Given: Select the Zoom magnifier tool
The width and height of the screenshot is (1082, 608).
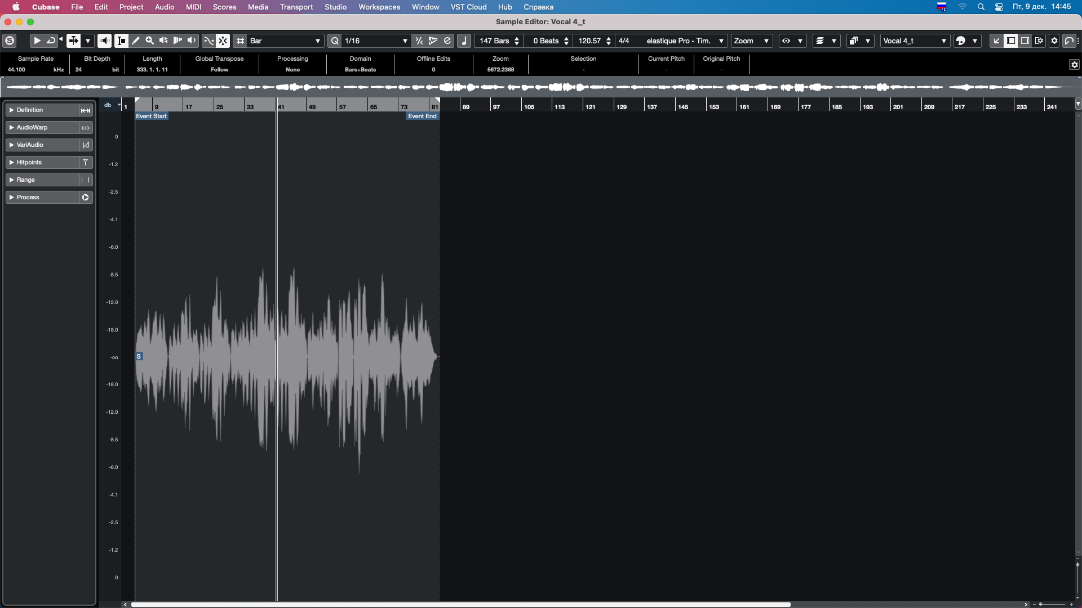Looking at the screenshot, I should (150, 41).
